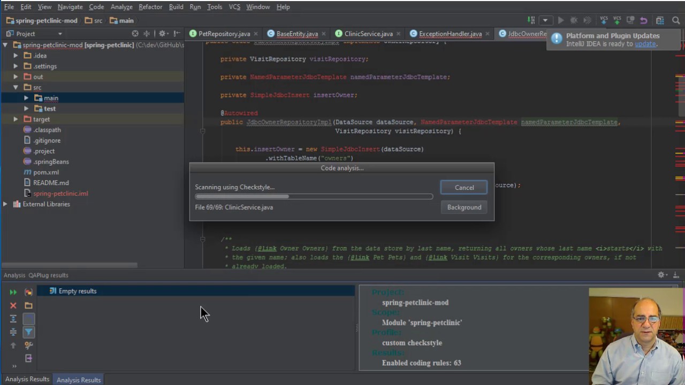The image size is (685, 385).
Task: Click the Project panel horizontal scrollbar
Action: coord(70,265)
